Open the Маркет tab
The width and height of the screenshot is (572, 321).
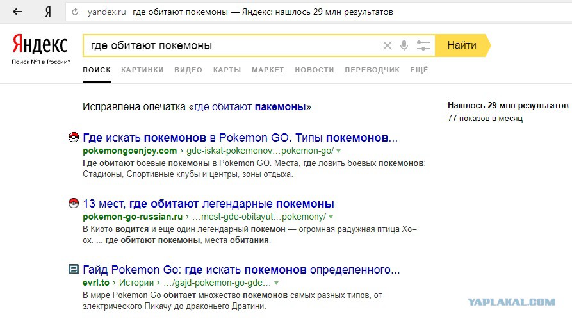(268, 70)
